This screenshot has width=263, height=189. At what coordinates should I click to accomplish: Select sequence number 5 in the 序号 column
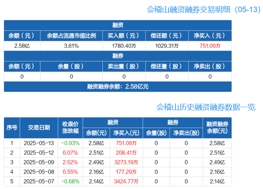(x=12, y=182)
